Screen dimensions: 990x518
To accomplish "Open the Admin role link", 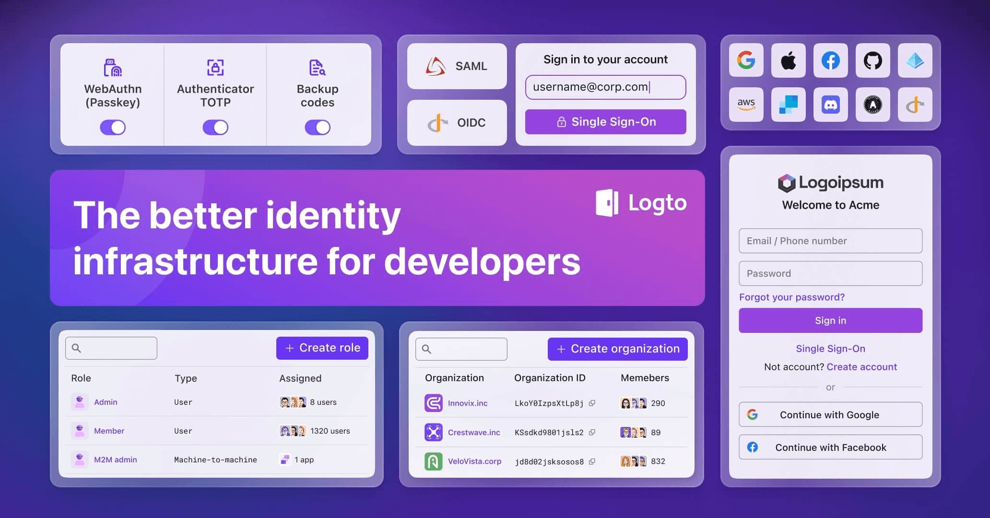I will click(x=106, y=402).
